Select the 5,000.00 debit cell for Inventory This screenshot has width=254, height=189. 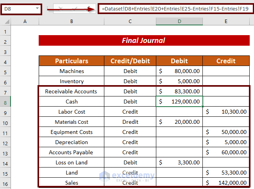[179, 81]
